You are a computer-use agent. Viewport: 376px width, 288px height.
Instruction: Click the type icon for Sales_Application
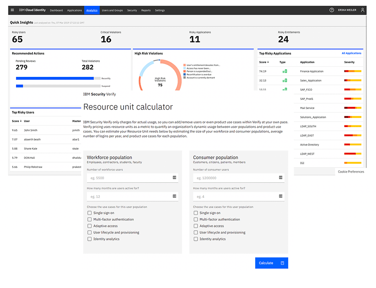[x=285, y=80]
